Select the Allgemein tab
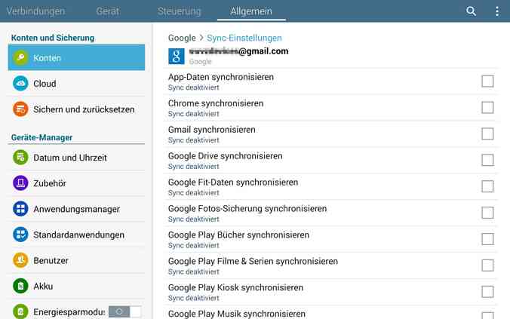This screenshot has width=510, height=319. point(251,11)
